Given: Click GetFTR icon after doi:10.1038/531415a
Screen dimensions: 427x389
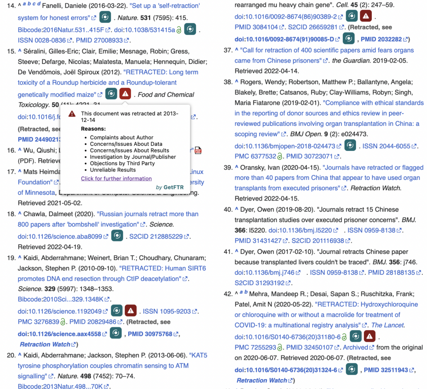Looking at the screenshot, I should click(x=190, y=29).
